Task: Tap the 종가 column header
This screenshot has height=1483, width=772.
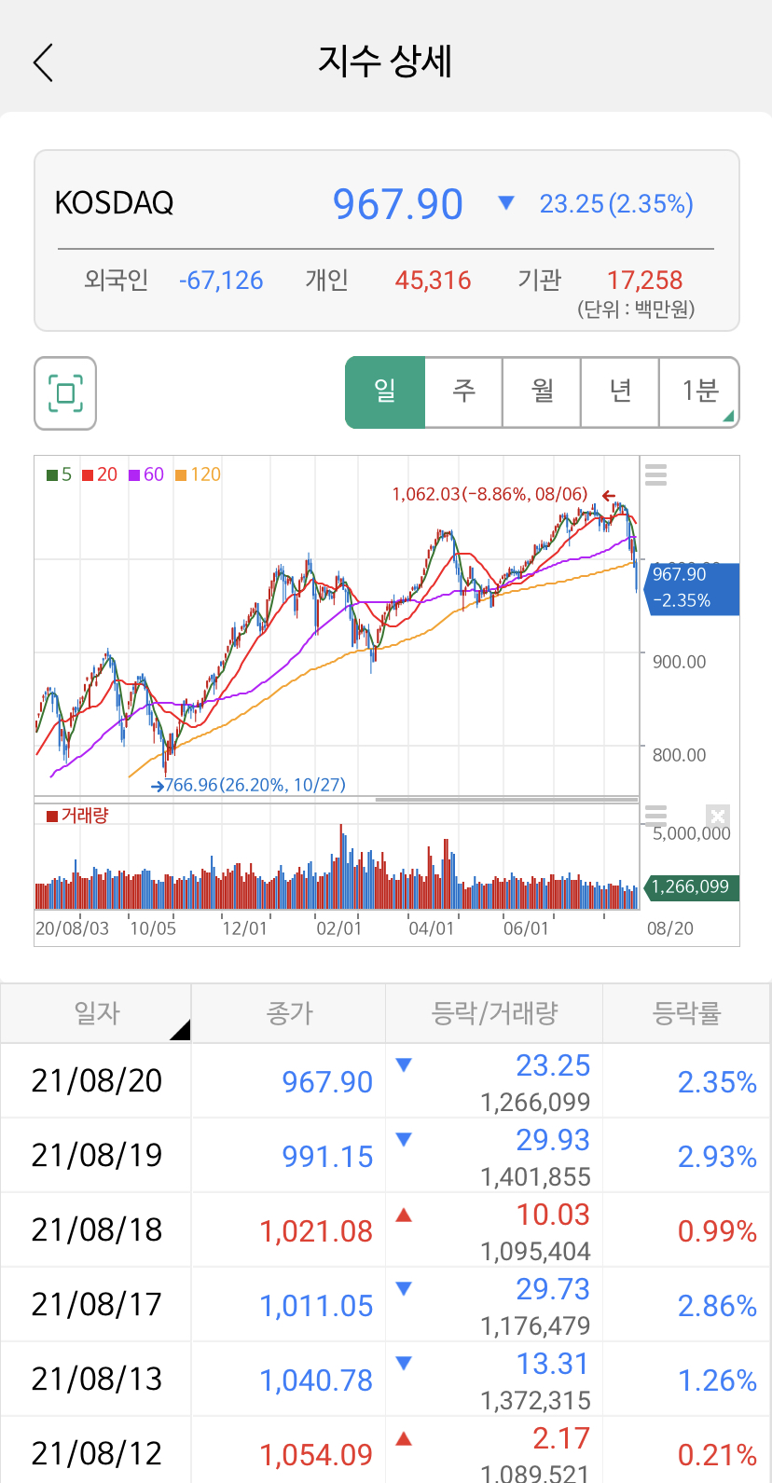Action: [289, 1012]
